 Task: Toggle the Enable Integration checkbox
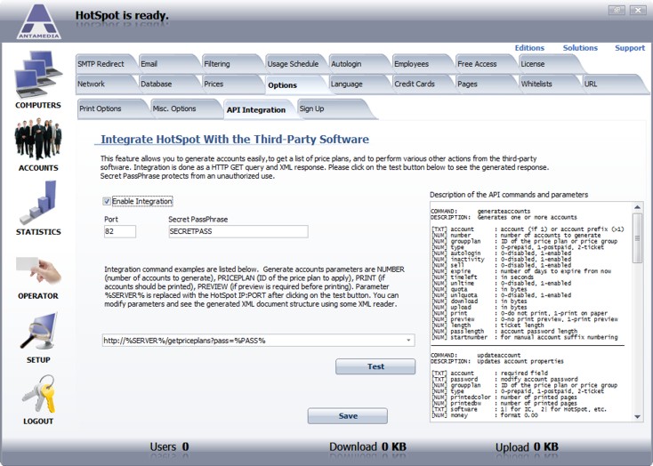click(107, 202)
